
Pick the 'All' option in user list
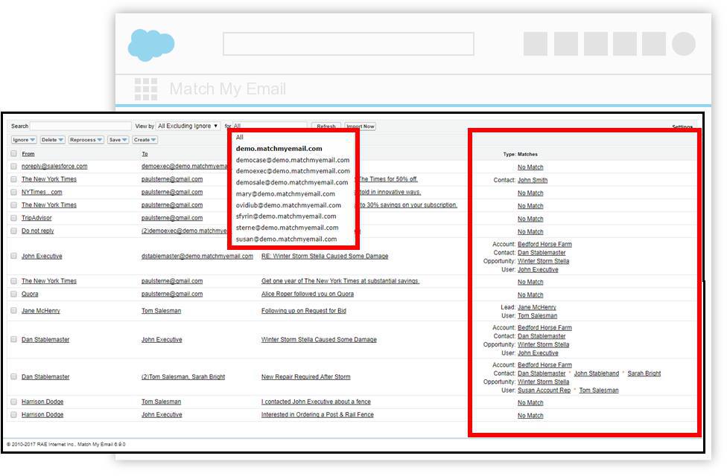240,138
